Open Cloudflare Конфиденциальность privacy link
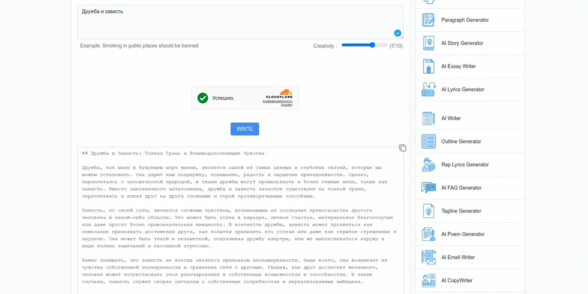Image resolution: width=588 pixels, height=294 pixels. click(277, 101)
